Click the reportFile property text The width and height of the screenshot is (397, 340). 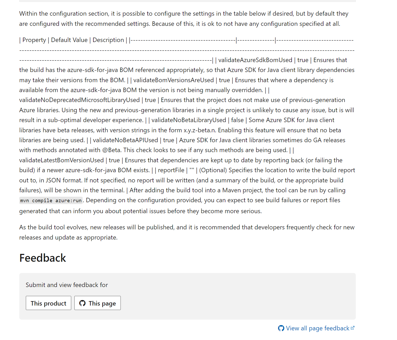click(171, 170)
